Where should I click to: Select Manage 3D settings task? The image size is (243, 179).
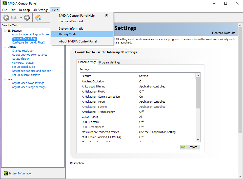point(24,38)
